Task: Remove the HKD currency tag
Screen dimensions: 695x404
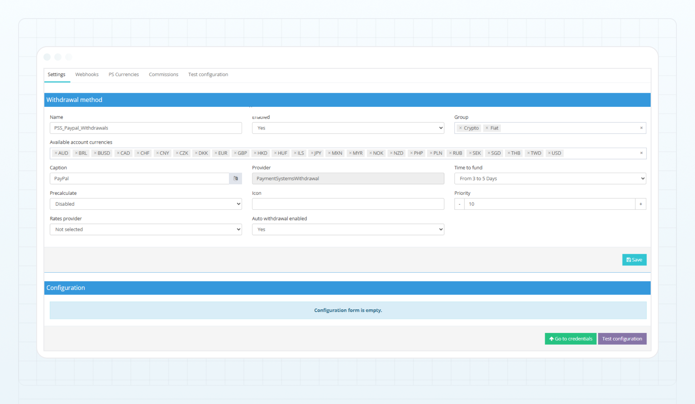Action: tap(255, 153)
